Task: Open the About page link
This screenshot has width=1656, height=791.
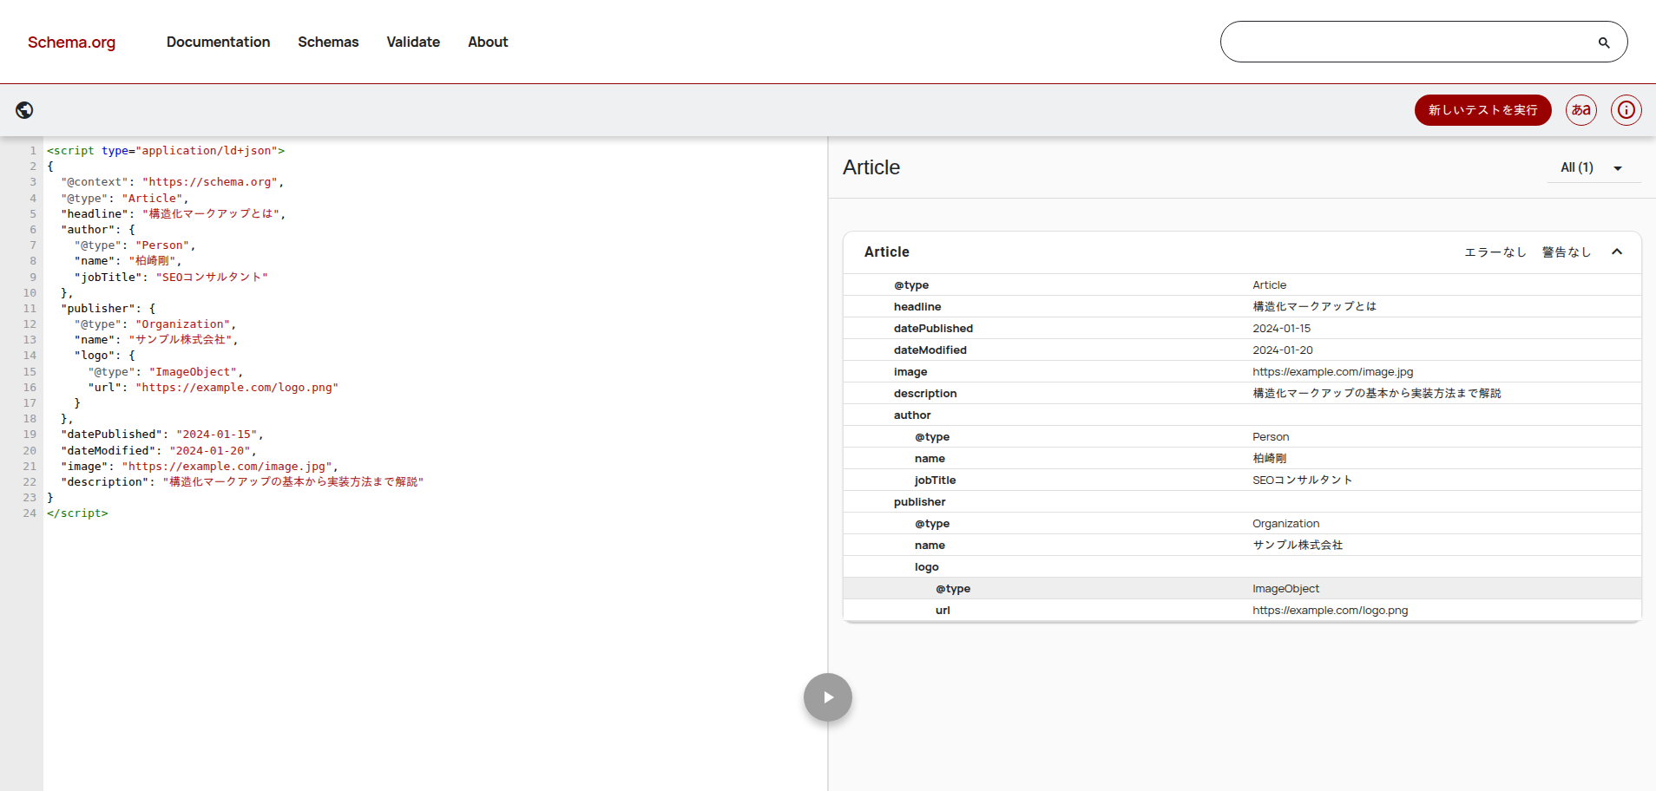Action: point(488,42)
